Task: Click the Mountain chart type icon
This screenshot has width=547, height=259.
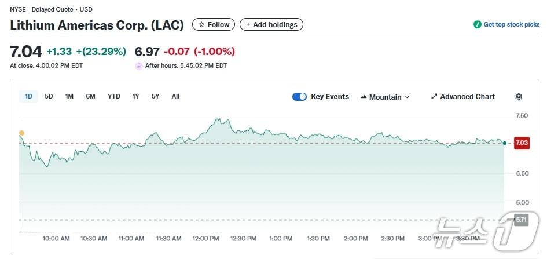Action: pos(364,97)
